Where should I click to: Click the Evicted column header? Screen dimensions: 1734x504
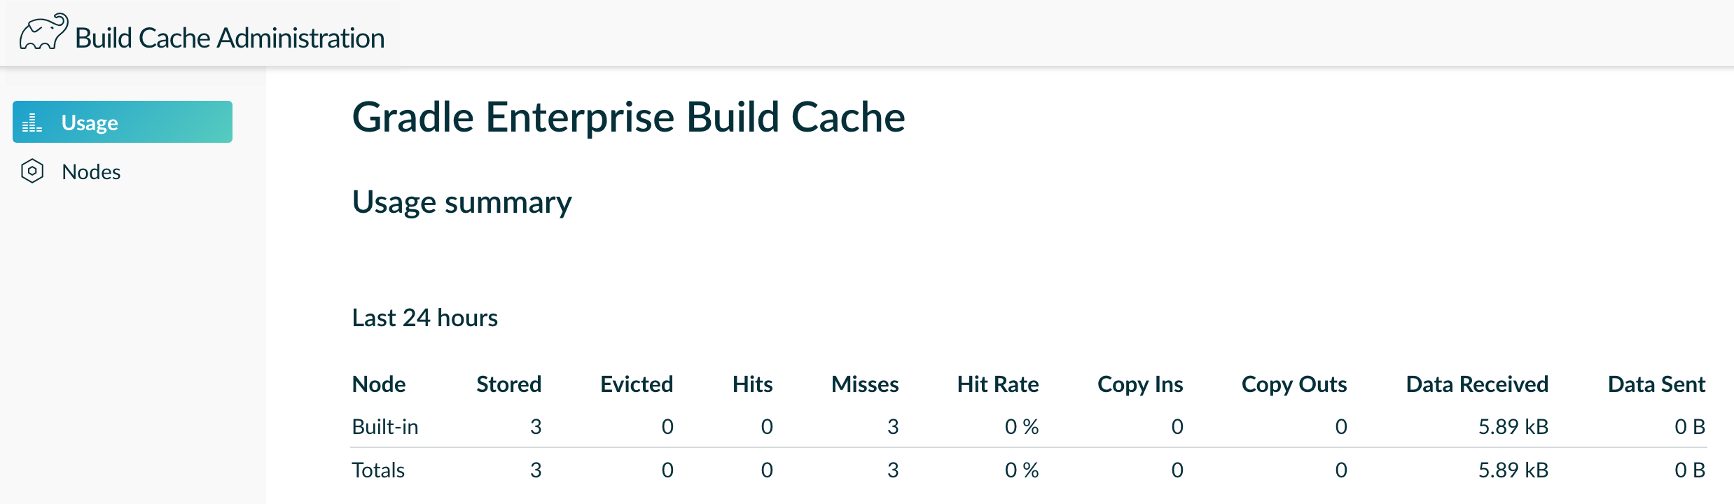[x=636, y=384]
